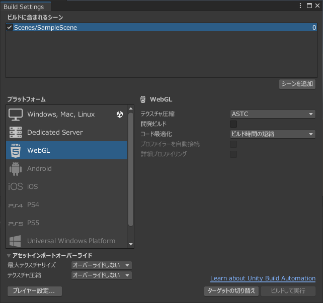The image size is (323, 303).
Task: Toggle the 詳細プロファイリング checkbox
Action: pyautogui.click(x=233, y=154)
